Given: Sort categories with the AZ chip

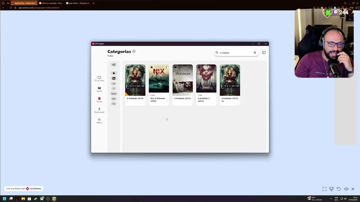Looking at the screenshot, I should coord(114,65).
